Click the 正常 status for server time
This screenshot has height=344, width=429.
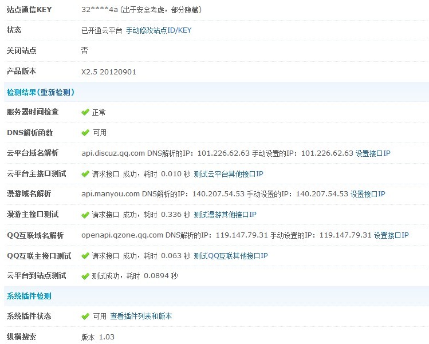pyautogui.click(x=99, y=112)
